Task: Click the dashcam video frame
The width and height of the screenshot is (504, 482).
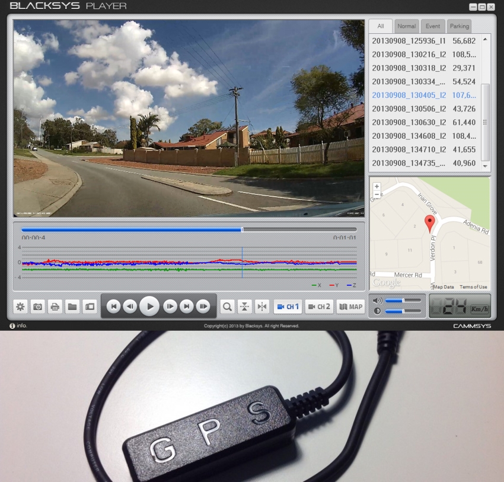Action: (x=189, y=118)
